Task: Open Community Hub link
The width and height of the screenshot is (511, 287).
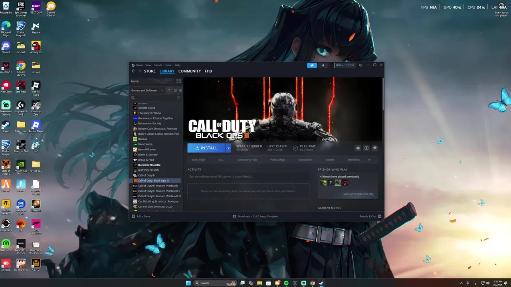Action: tap(247, 160)
